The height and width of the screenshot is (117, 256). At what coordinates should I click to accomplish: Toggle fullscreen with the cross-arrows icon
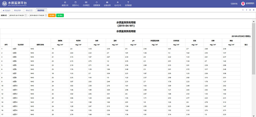250,10
